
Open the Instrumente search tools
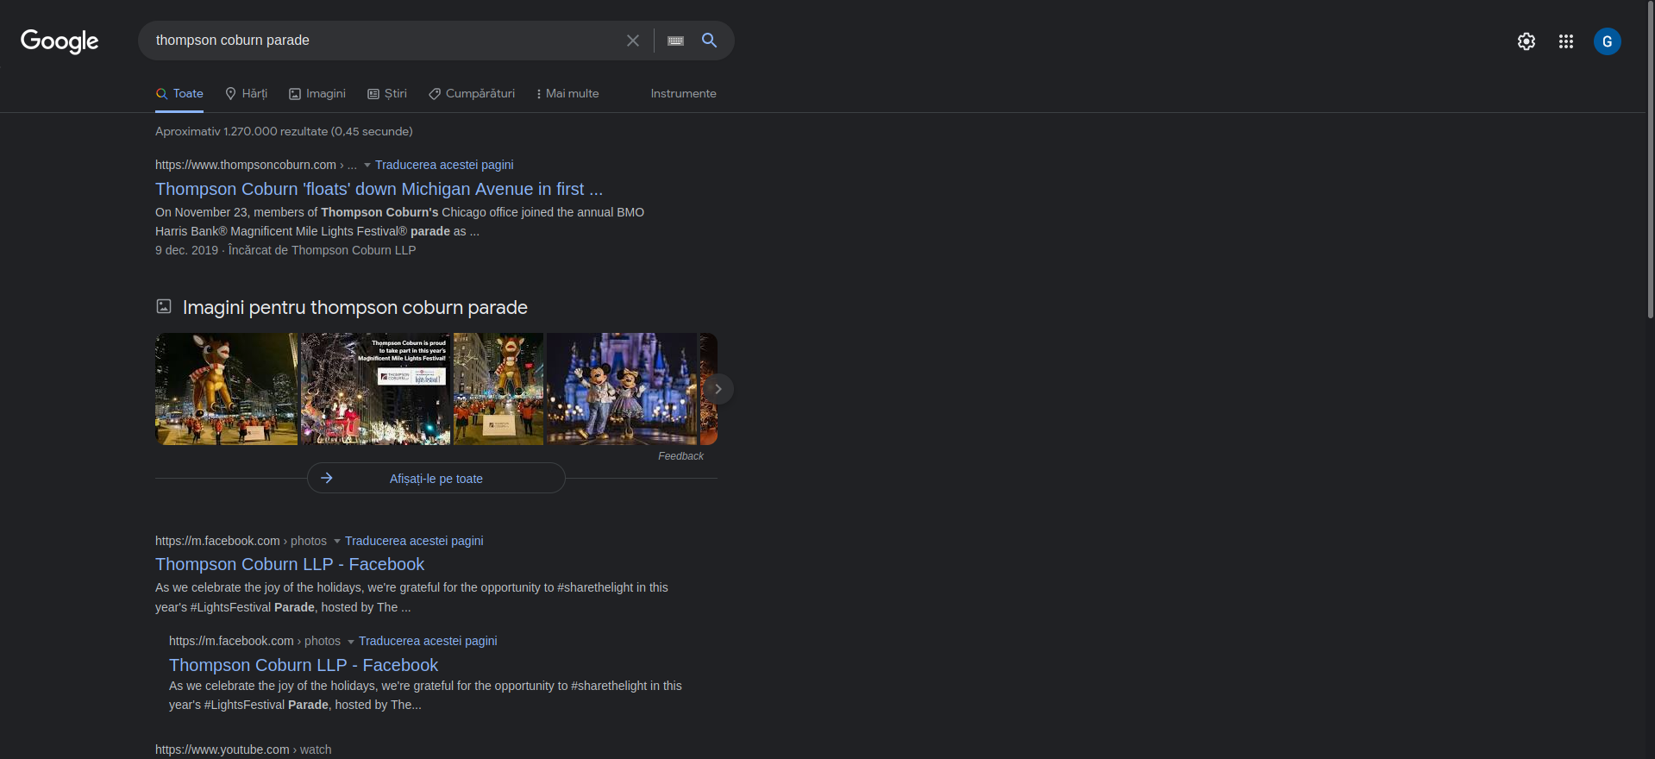(x=683, y=94)
